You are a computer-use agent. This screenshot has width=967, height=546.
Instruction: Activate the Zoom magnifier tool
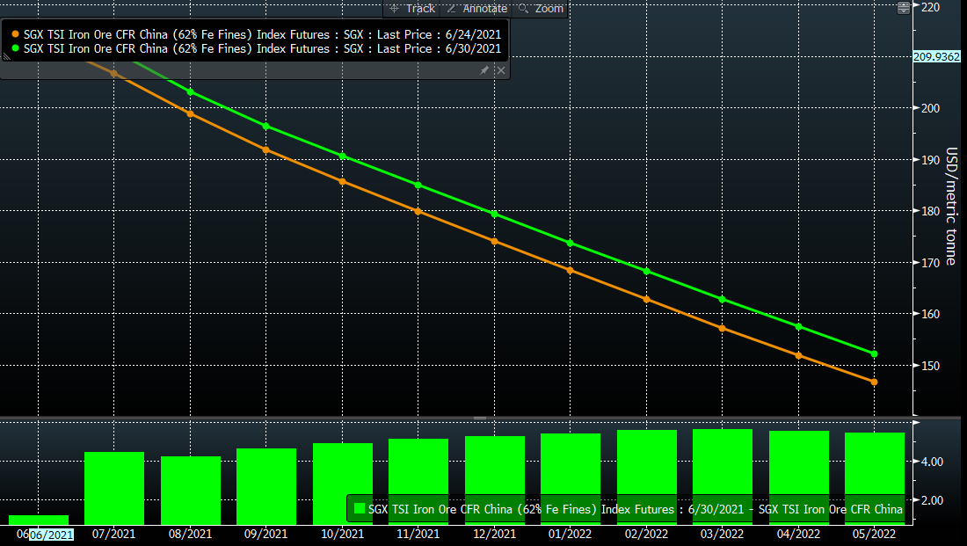541,8
